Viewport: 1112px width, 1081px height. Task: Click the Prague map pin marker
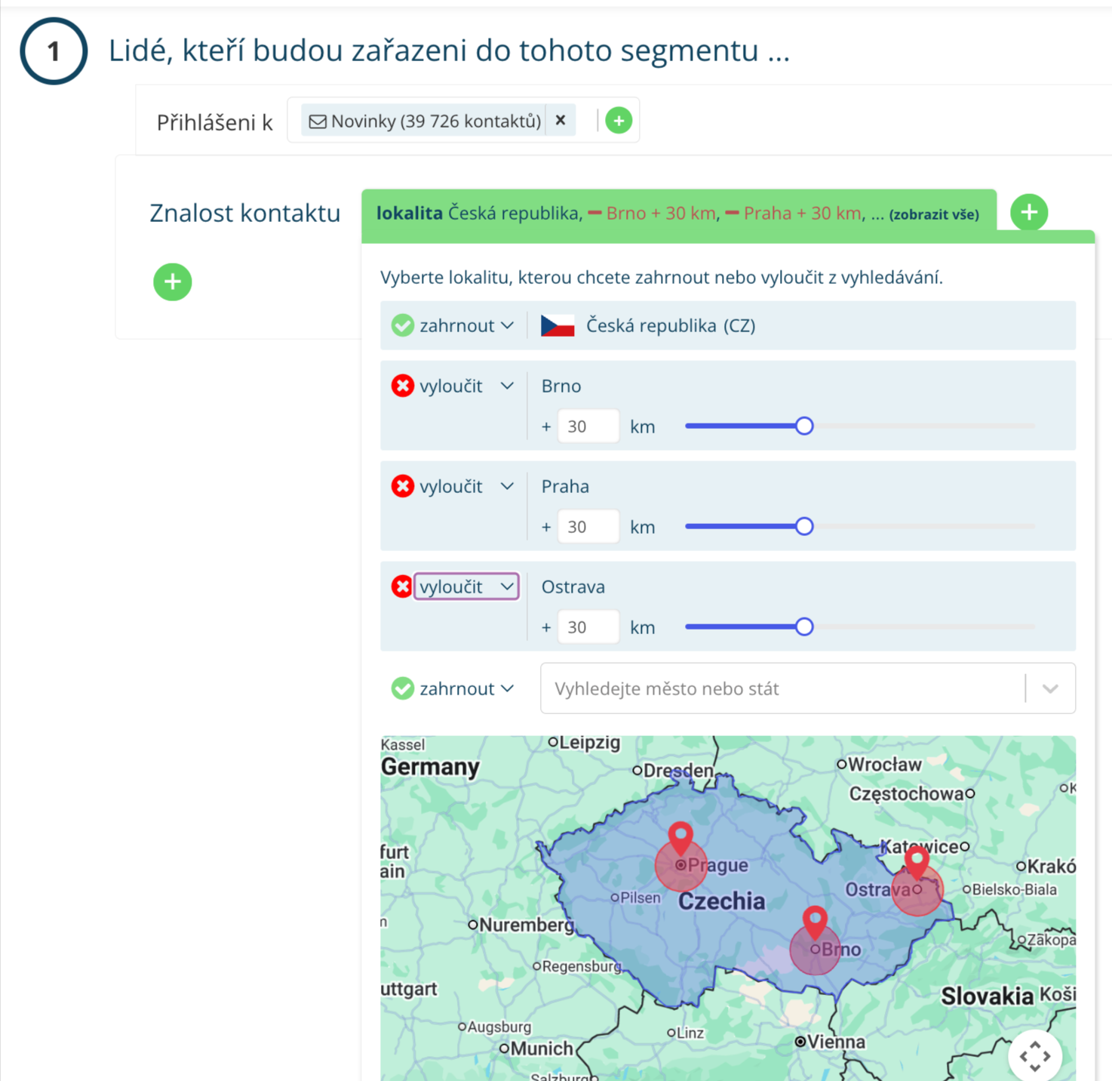point(680,837)
